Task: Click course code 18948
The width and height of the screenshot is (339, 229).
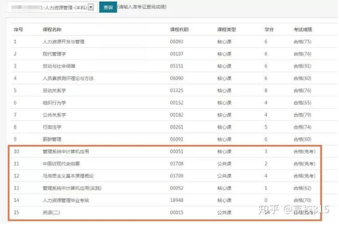Action: click(x=177, y=200)
